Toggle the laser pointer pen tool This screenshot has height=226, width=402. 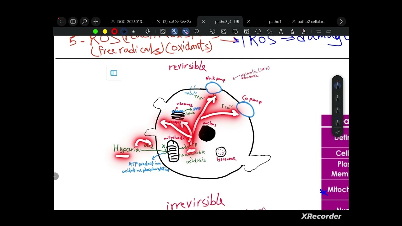[186, 31]
